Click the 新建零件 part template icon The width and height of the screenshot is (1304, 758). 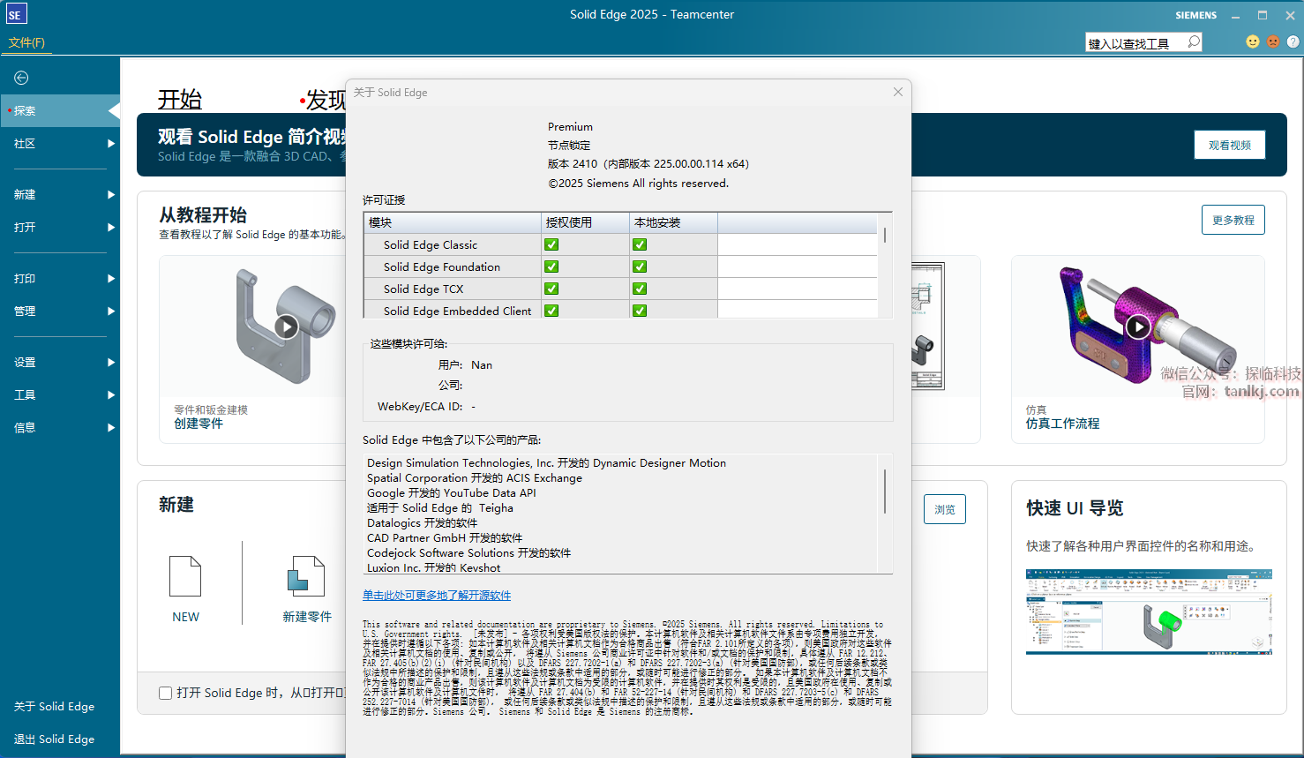click(306, 577)
